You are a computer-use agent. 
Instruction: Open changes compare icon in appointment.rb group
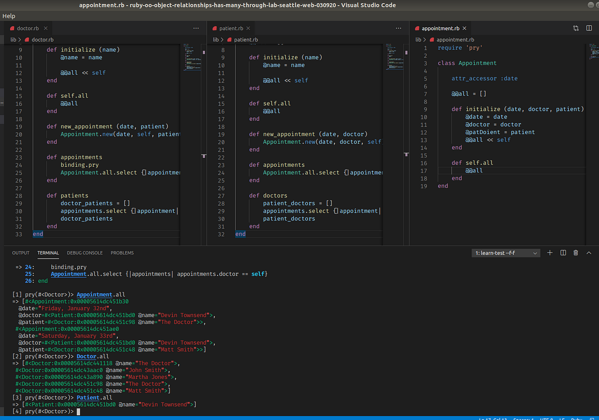point(576,28)
